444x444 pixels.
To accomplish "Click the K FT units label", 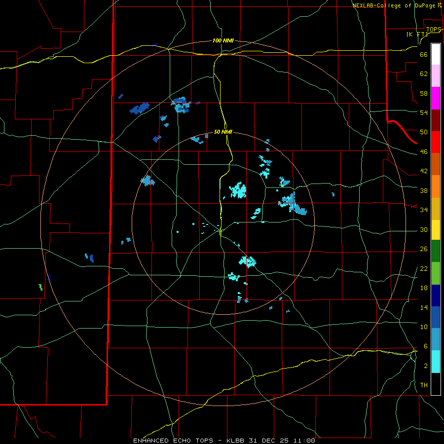I will (x=417, y=34).
